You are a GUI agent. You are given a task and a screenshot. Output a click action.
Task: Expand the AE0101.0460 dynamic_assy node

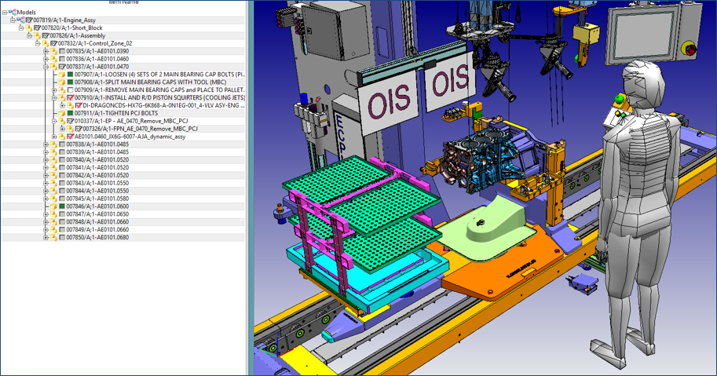tap(54, 137)
